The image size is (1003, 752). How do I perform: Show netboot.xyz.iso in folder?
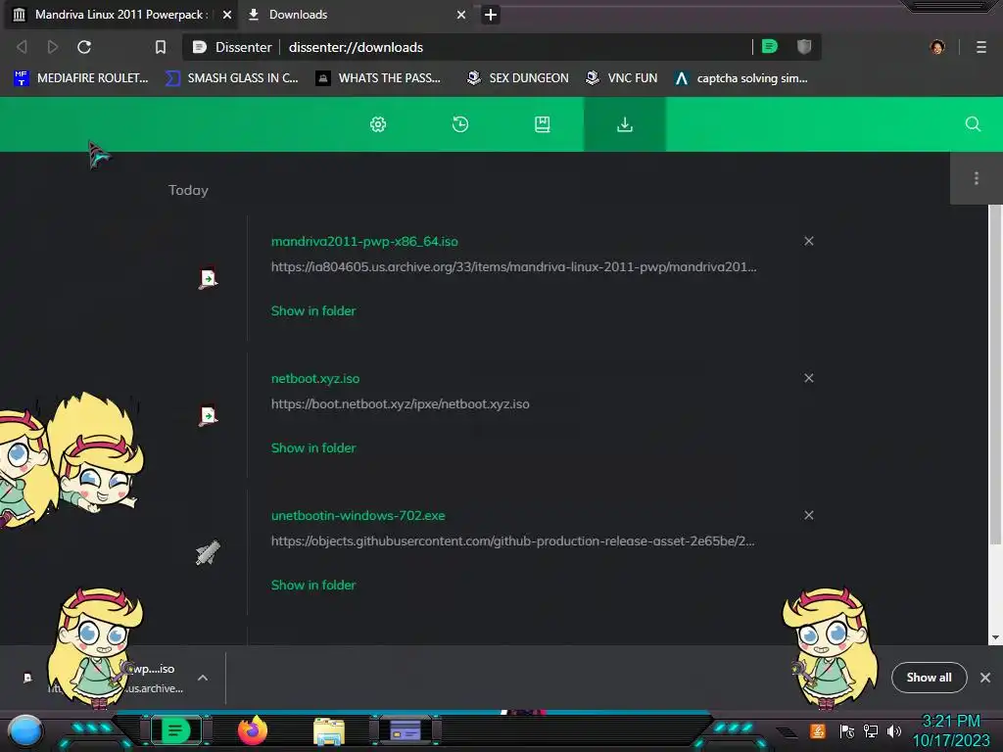point(313,448)
